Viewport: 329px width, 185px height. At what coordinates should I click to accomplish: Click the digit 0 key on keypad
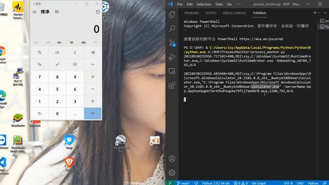(x=57, y=114)
